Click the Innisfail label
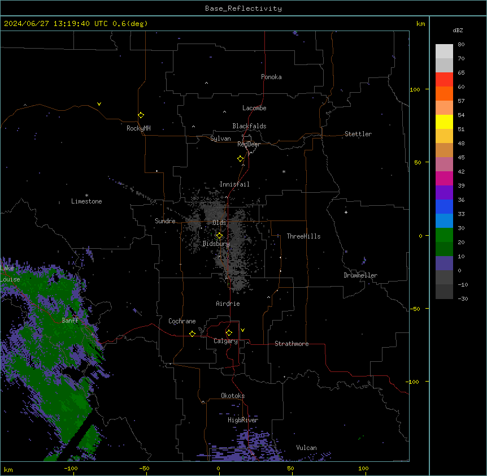 (234, 184)
